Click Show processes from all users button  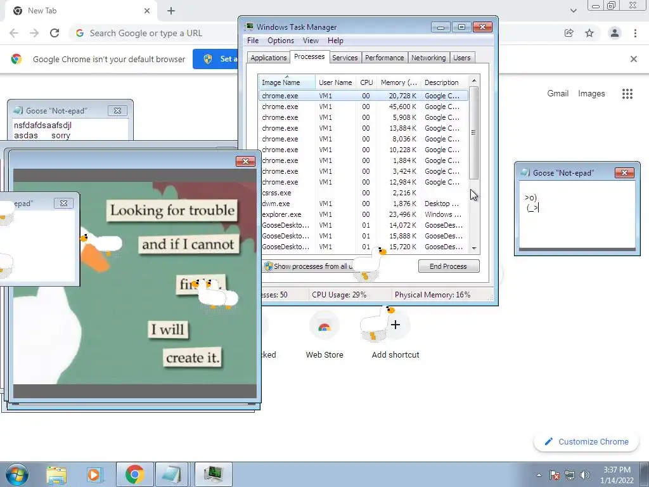point(309,266)
